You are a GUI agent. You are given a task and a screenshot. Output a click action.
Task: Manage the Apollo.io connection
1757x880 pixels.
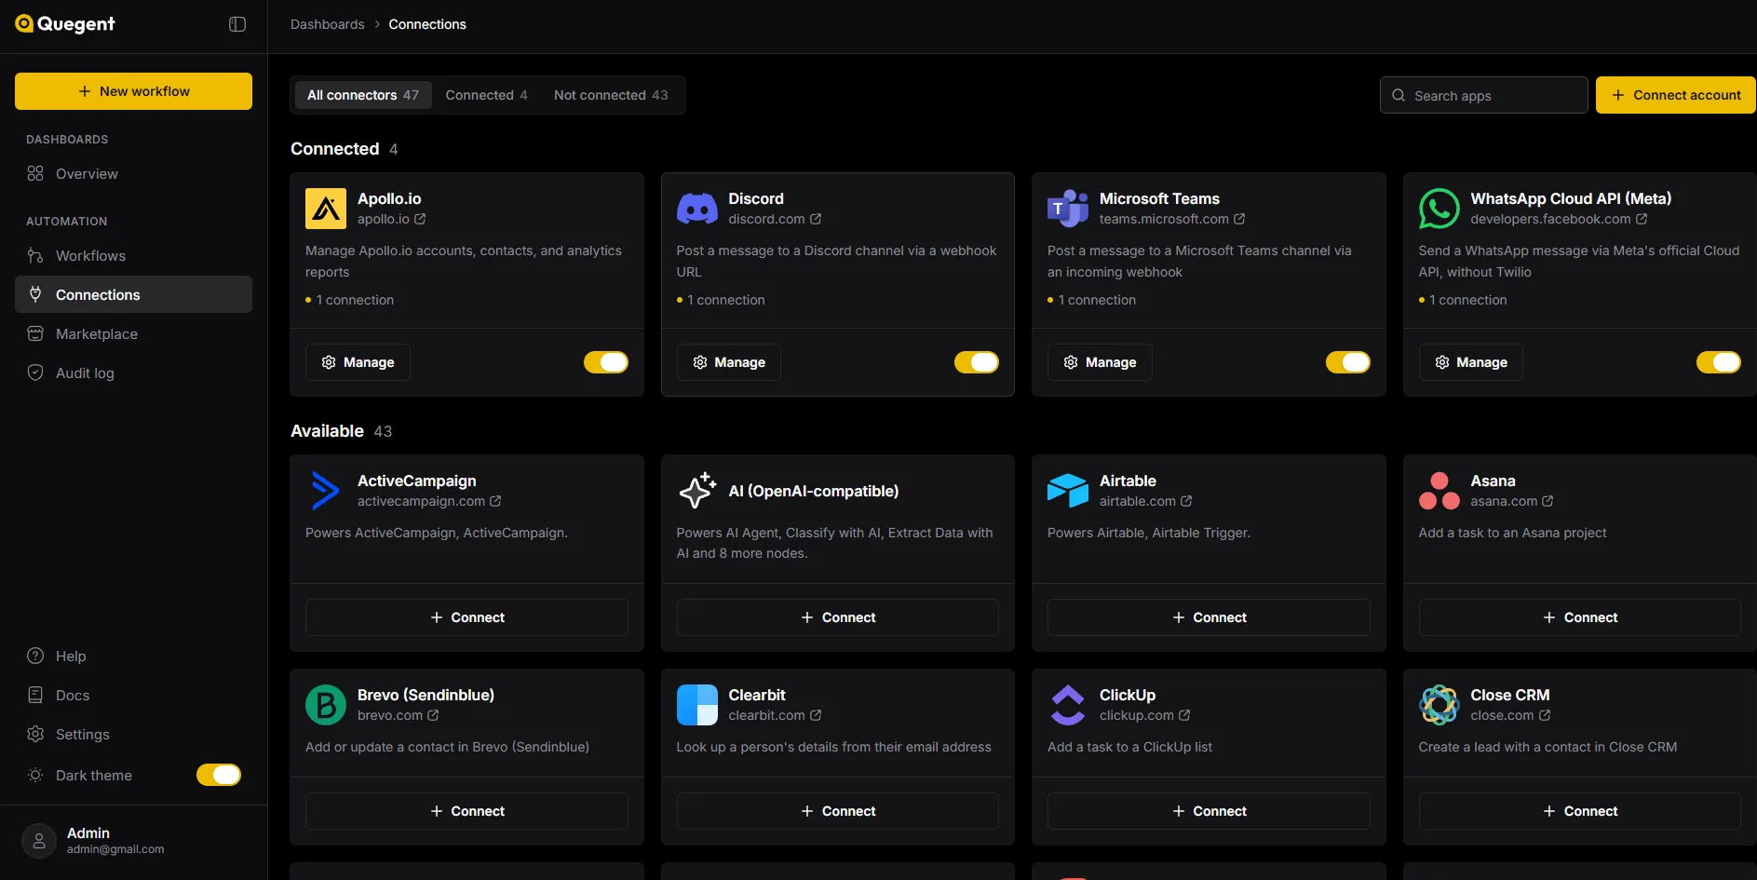click(358, 362)
